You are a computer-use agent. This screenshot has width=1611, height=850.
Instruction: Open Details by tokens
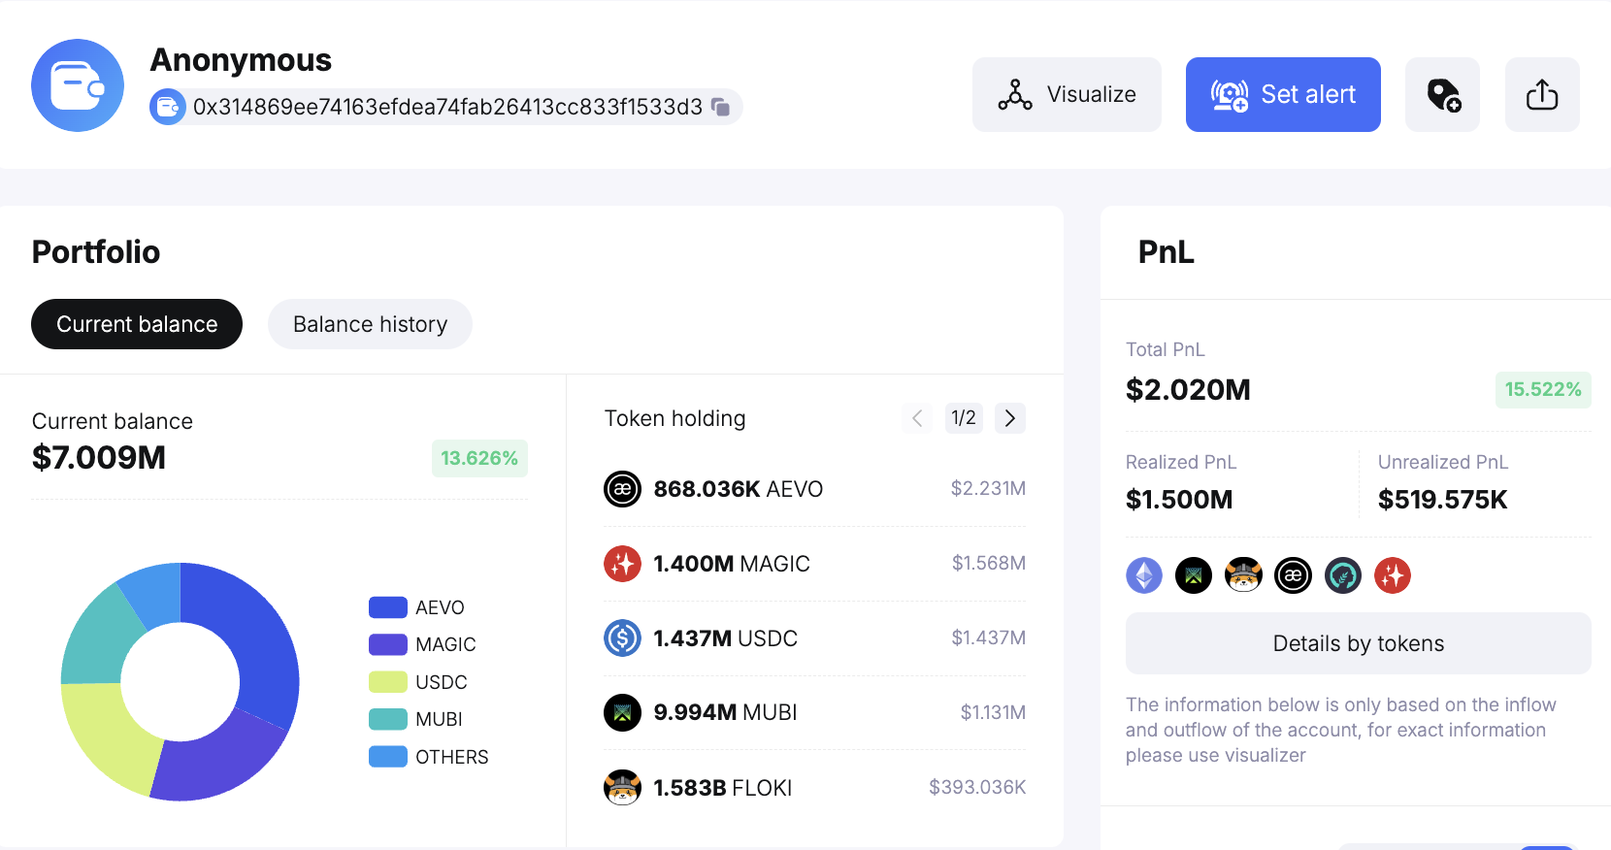1358,643
